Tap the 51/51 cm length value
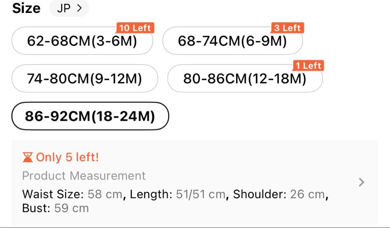This screenshot has width=390, height=228. point(200,194)
